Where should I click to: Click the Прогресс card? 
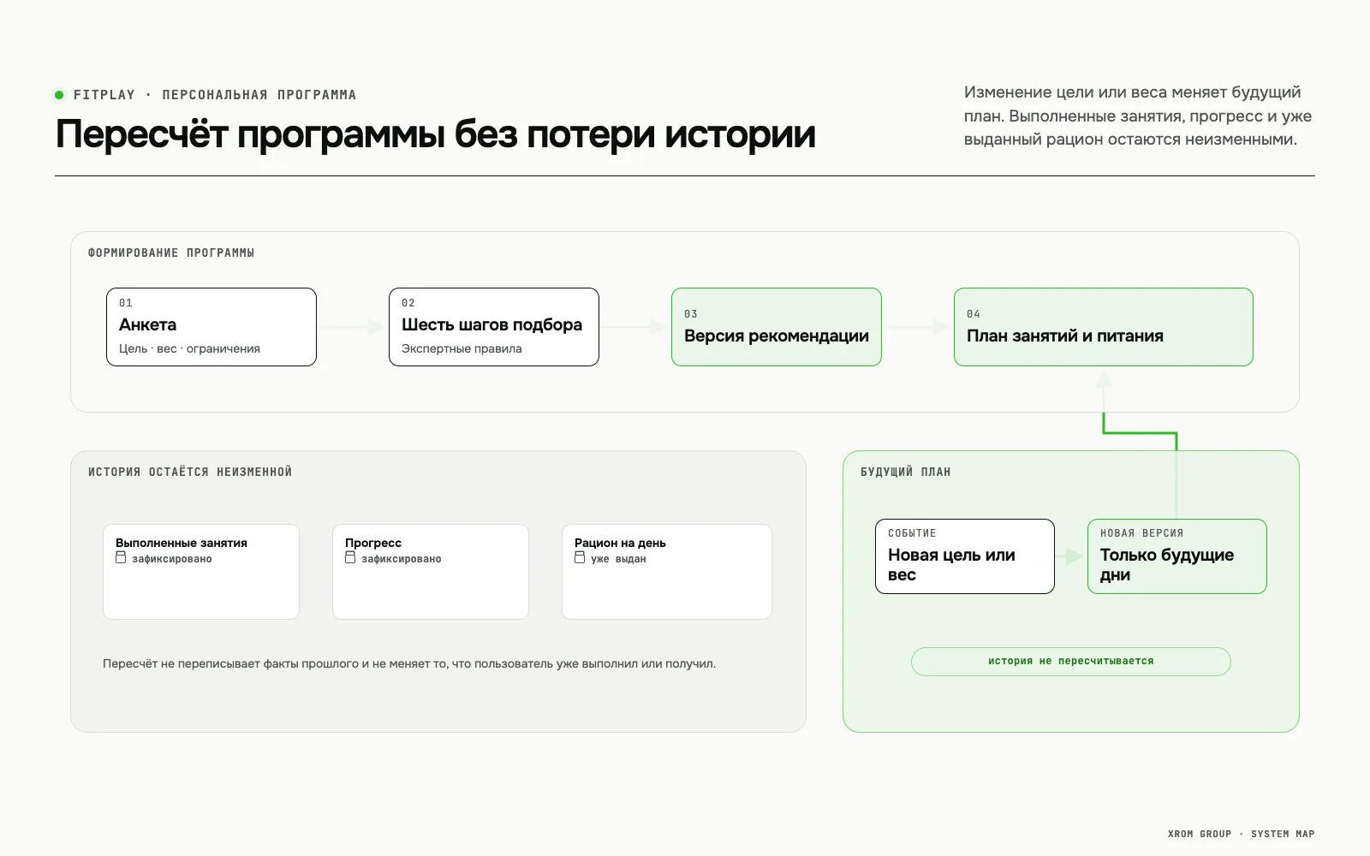coord(431,572)
